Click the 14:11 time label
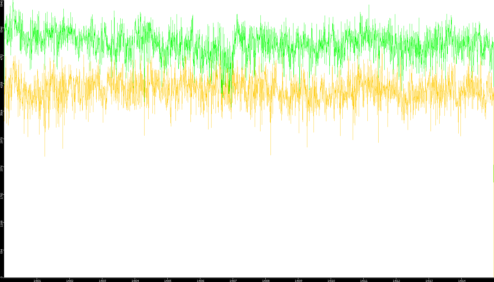494x282 pixels. pyautogui.click(x=364, y=280)
